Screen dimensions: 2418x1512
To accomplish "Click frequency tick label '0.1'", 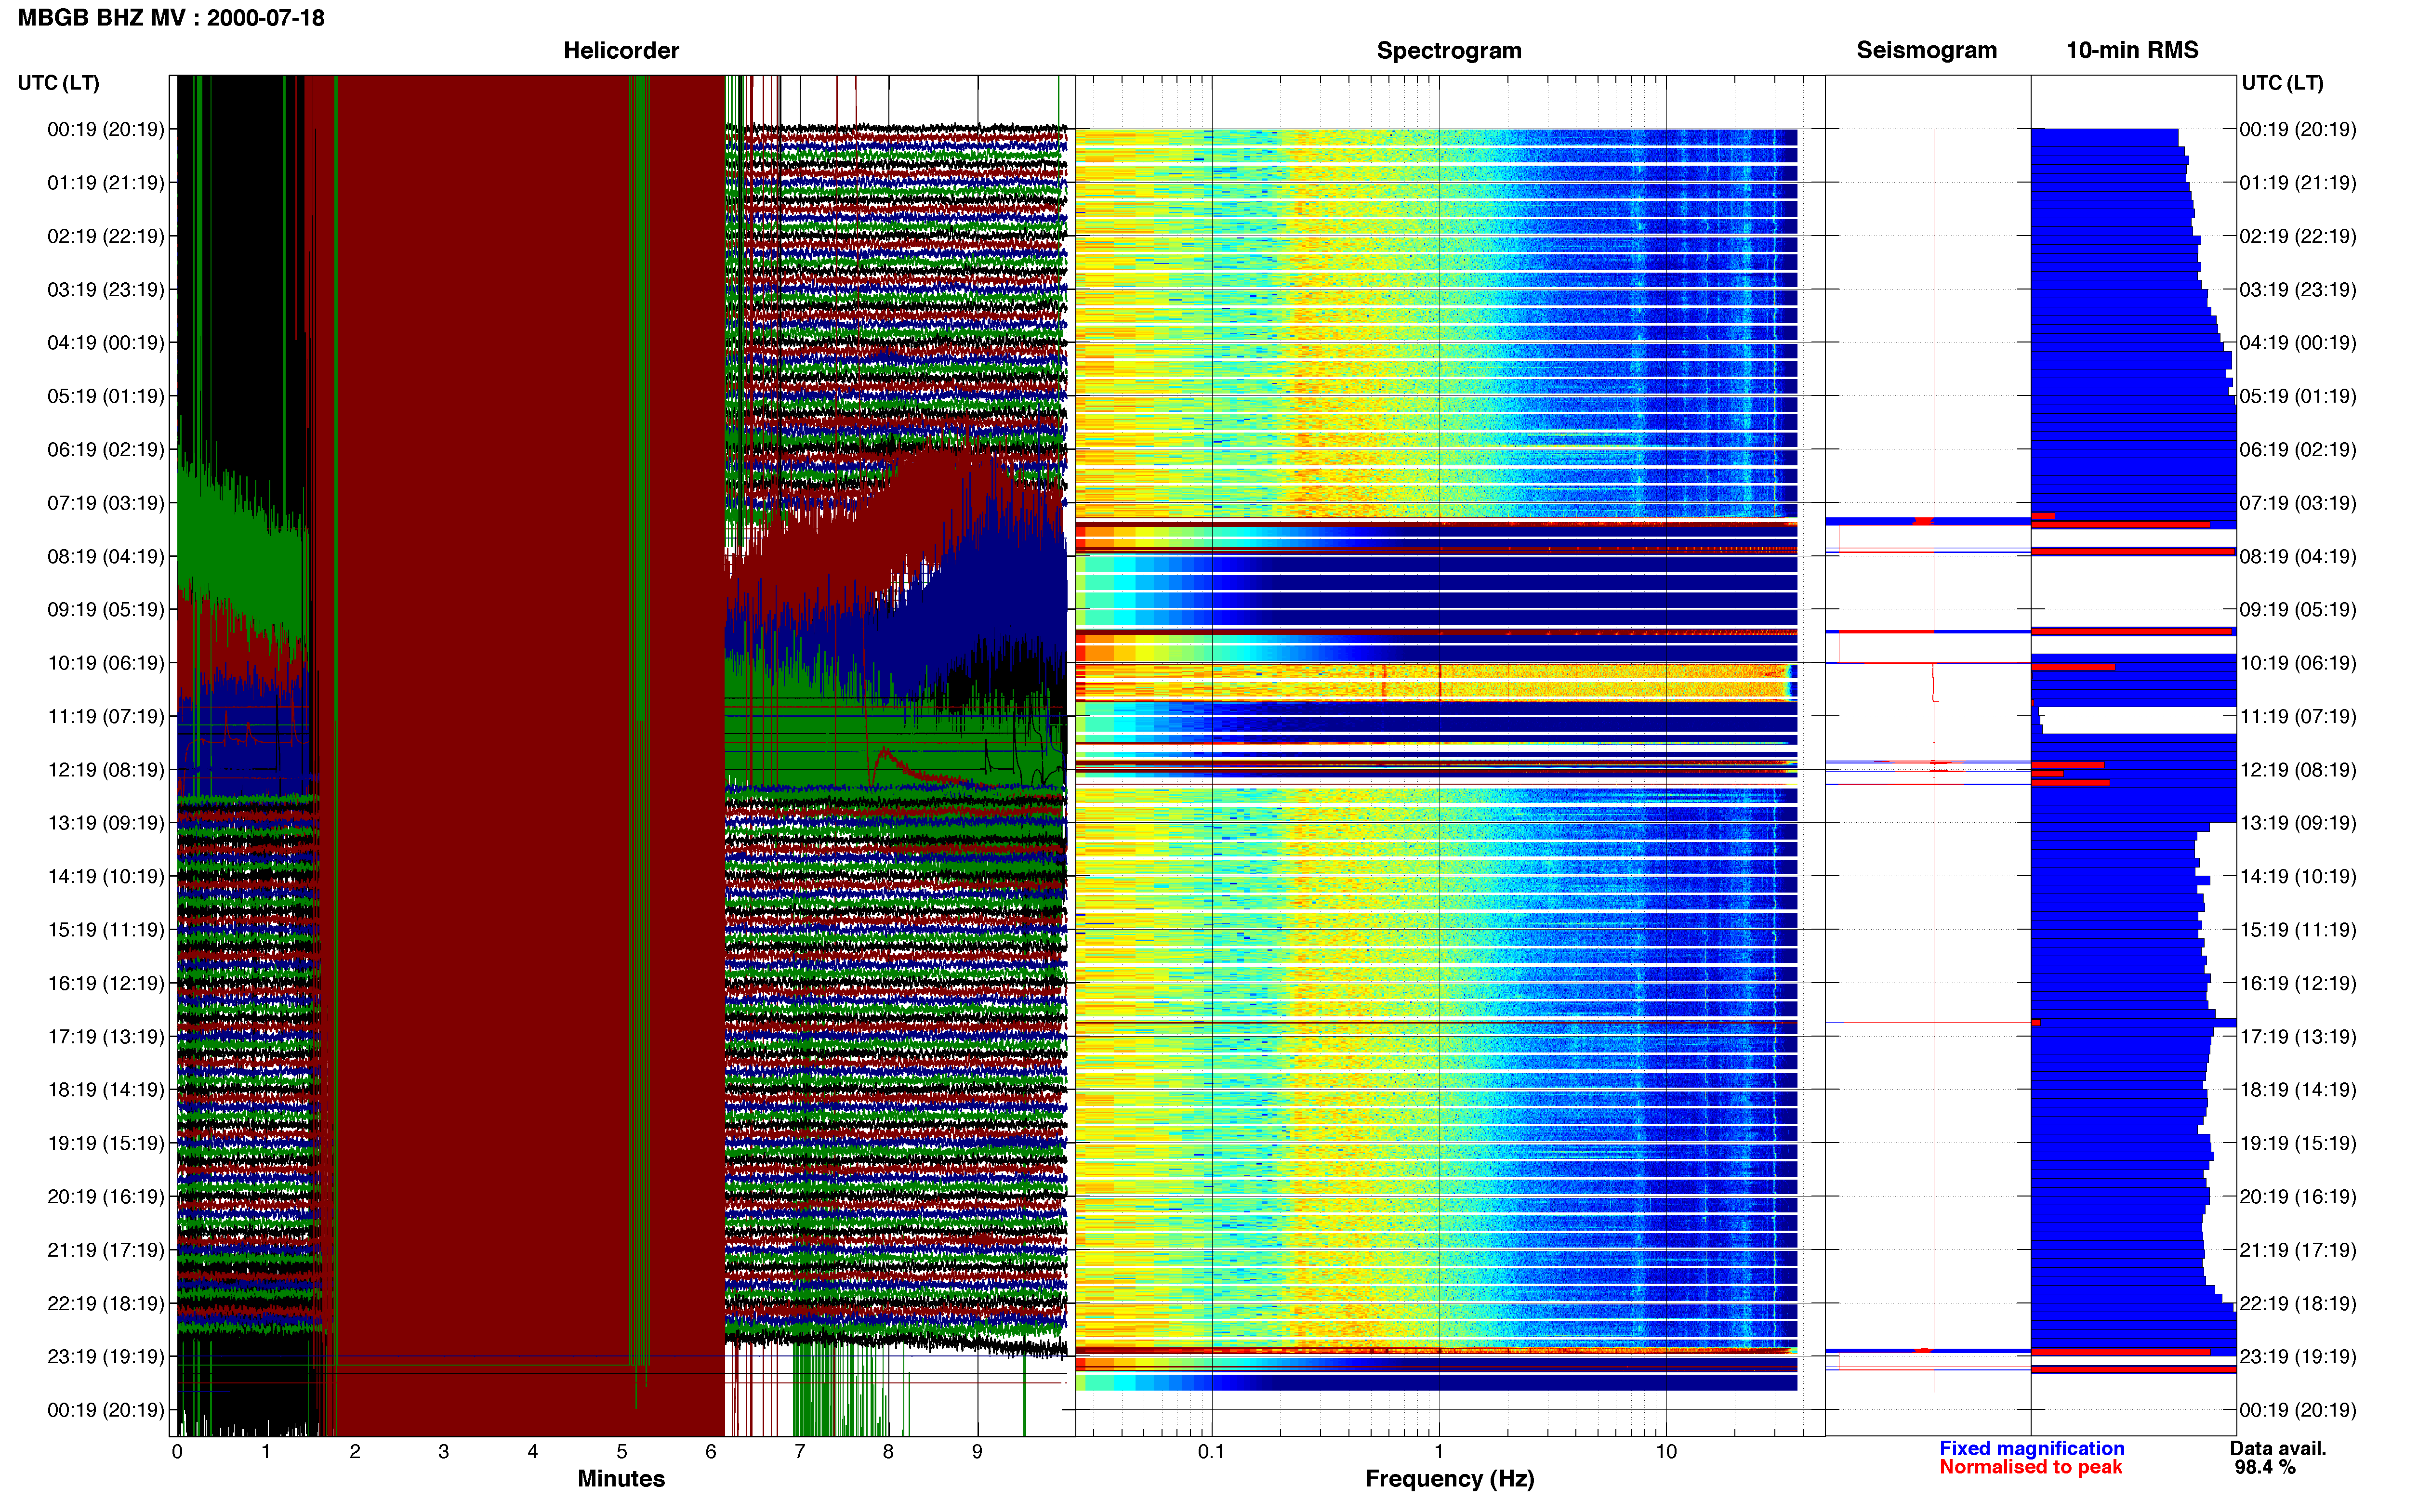I will (1211, 1452).
